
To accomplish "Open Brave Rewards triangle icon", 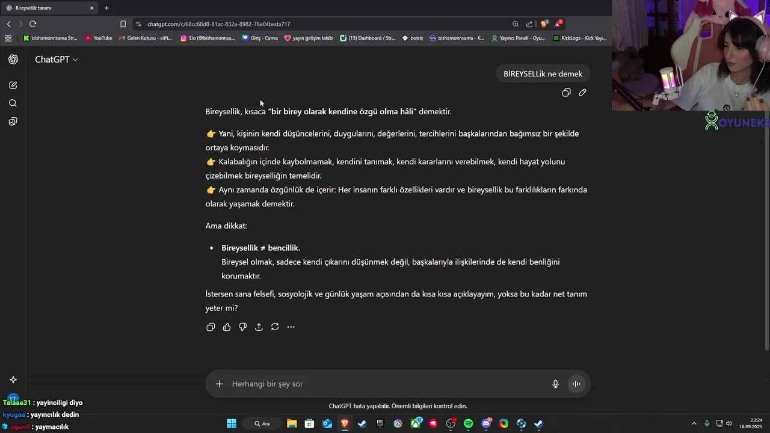I will [x=558, y=24].
